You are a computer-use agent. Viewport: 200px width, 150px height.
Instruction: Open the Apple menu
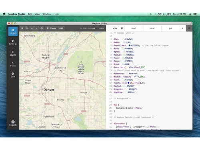coord(4,14)
